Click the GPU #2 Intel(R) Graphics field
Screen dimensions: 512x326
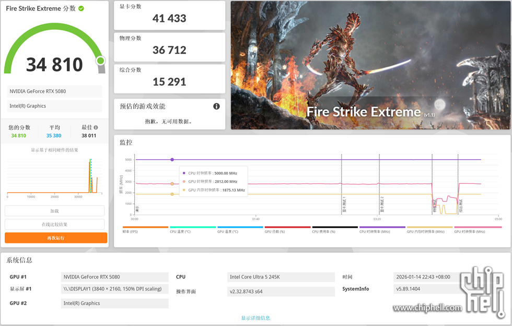click(114, 304)
